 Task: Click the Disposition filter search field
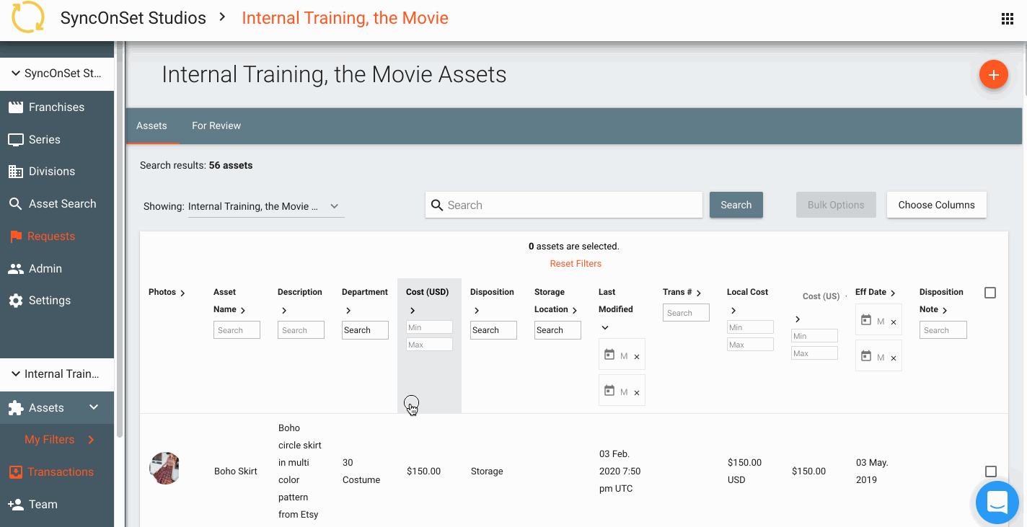tap(493, 330)
